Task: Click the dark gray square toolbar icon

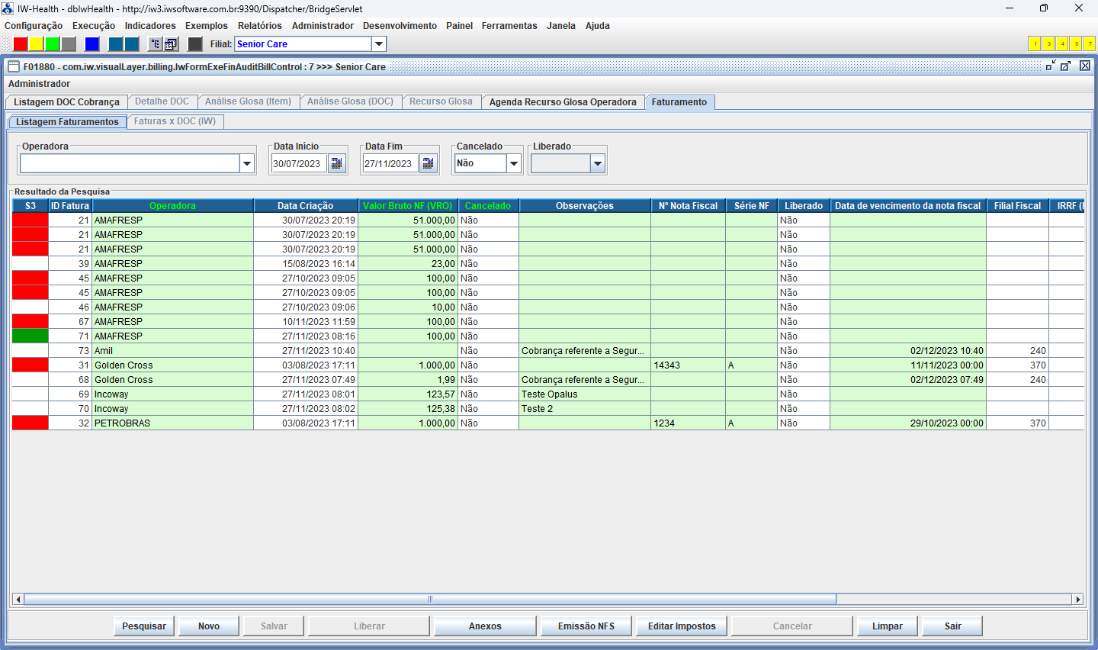Action: pyautogui.click(x=195, y=44)
